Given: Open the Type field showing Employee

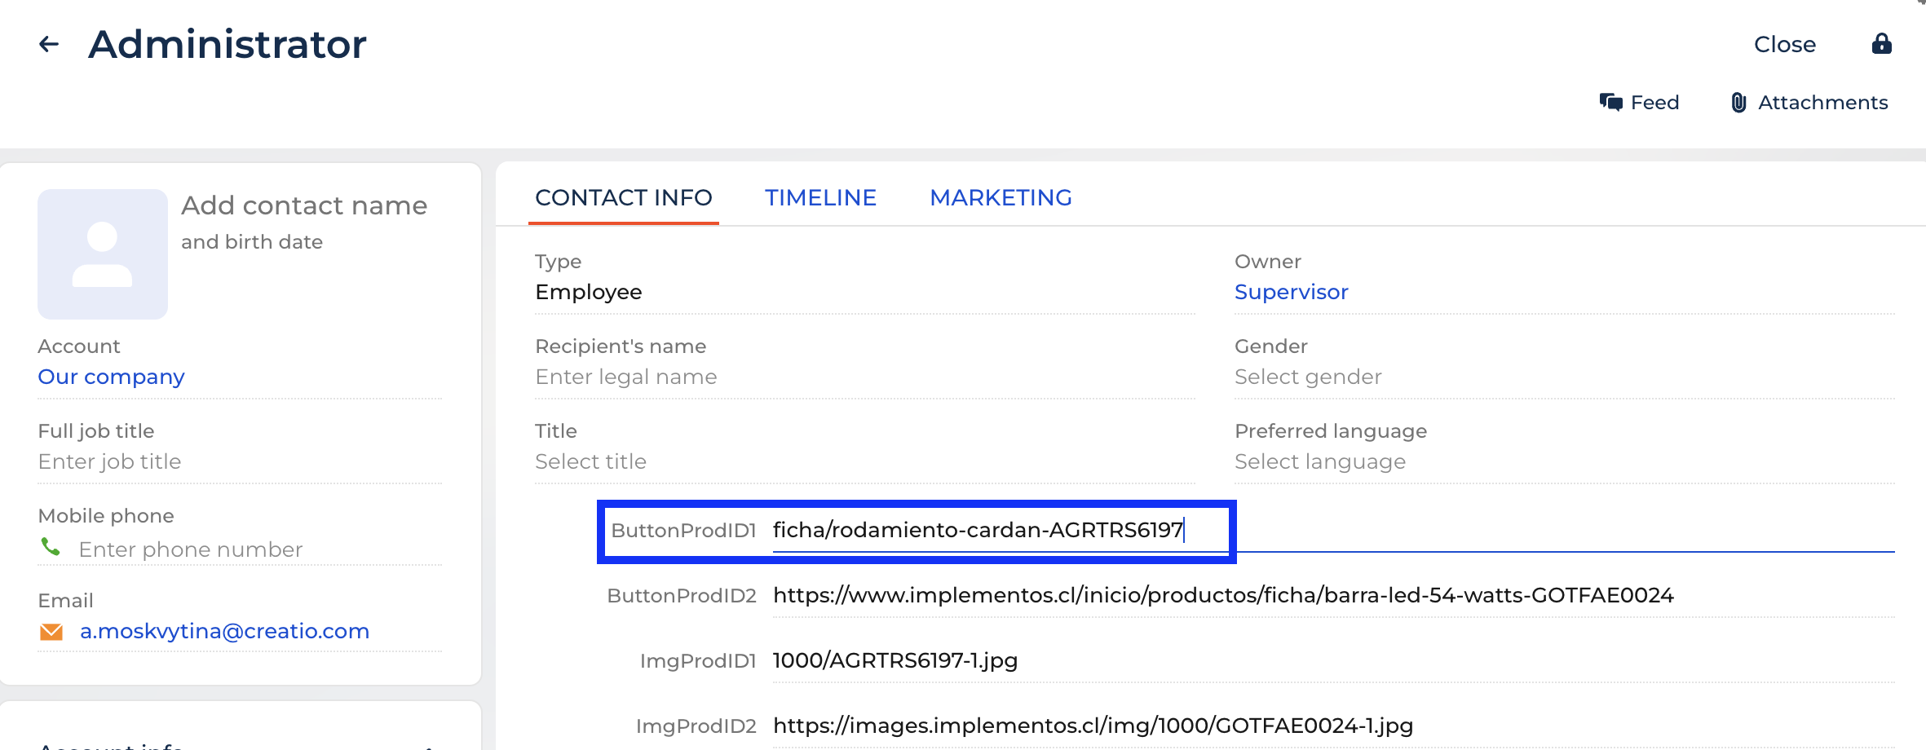Looking at the screenshot, I should pos(588,292).
